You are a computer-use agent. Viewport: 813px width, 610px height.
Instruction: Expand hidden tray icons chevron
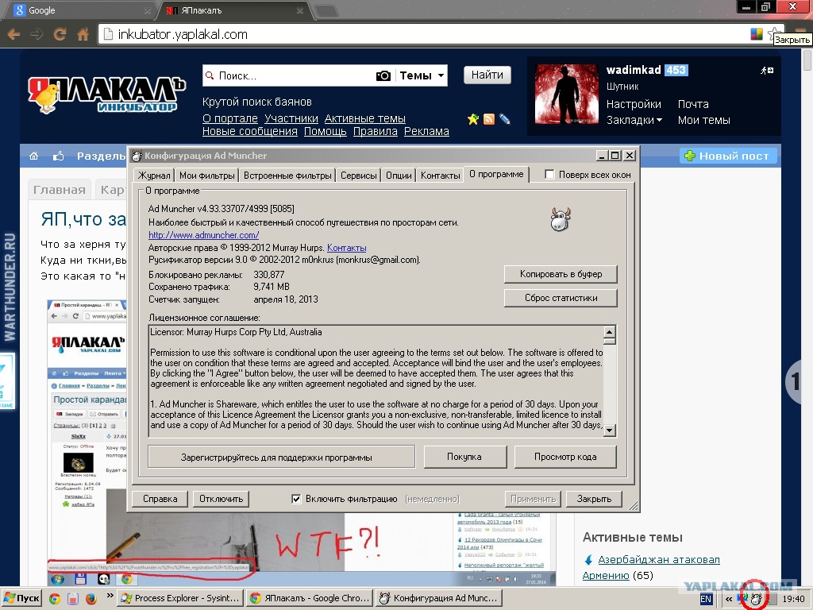coord(729,599)
